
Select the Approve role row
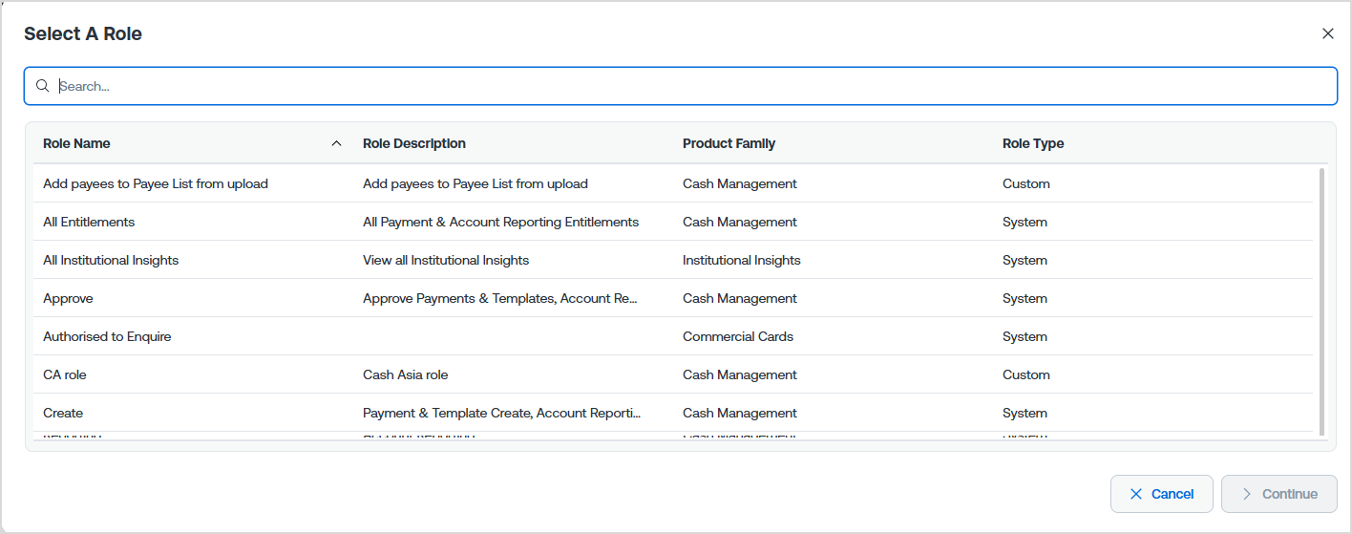673,298
